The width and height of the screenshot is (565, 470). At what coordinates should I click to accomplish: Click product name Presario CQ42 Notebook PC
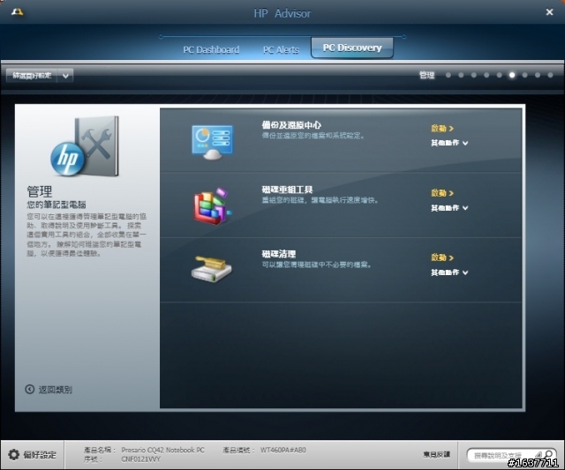[162, 450]
